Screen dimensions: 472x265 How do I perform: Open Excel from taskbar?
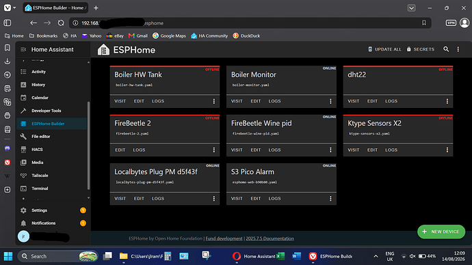point(280,256)
